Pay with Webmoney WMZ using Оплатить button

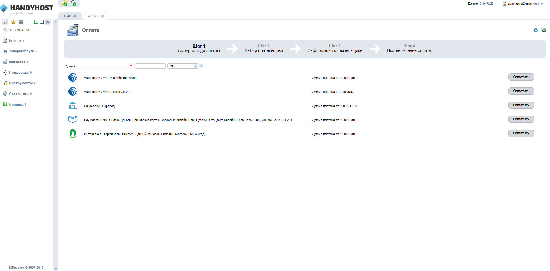pos(521,91)
